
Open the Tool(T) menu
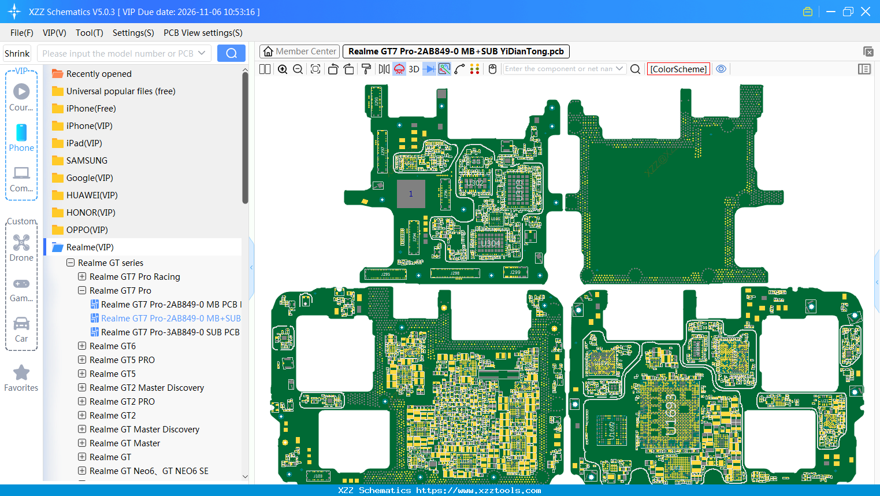[90, 33]
